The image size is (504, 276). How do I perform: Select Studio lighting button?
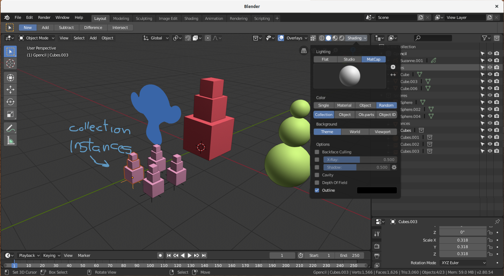coord(349,59)
